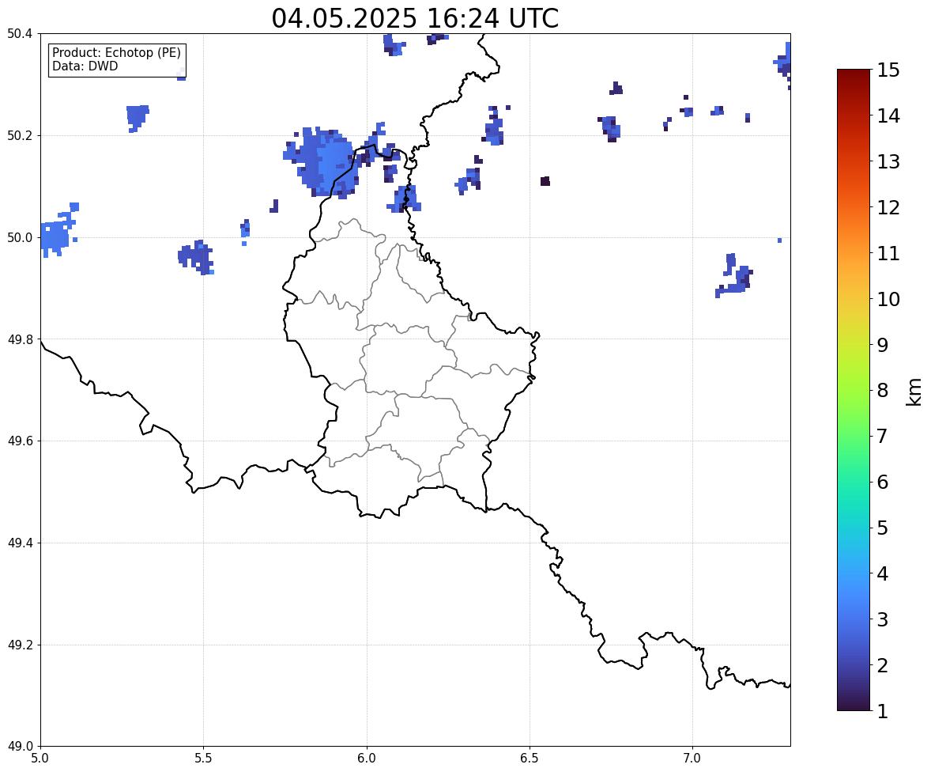Click the x-axis tick label 5.5
The width and height of the screenshot is (931, 772).
pos(203,759)
